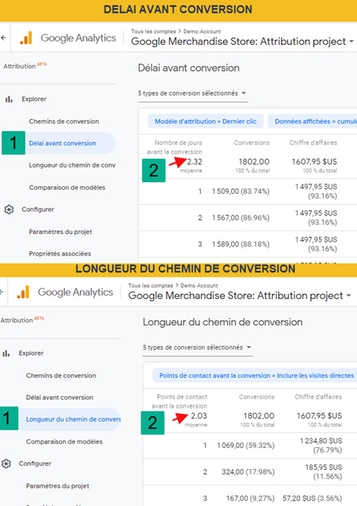Click cell 167,00 (9.27%)
Screen dimensions: 357x506
tap(250, 498)
